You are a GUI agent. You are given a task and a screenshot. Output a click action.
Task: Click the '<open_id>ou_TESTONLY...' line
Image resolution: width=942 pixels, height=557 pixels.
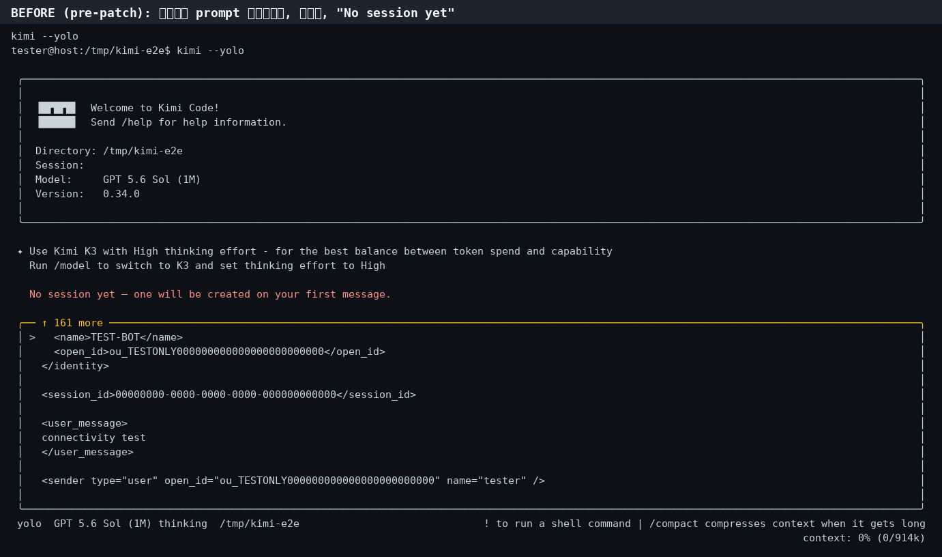(x=220, y=352)
